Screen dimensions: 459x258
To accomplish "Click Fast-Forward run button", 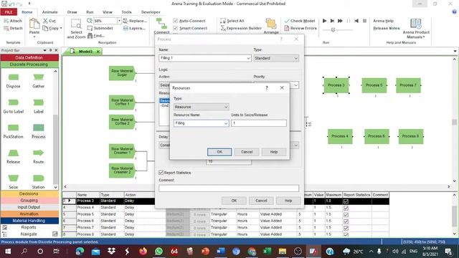I will coord(340,21).
